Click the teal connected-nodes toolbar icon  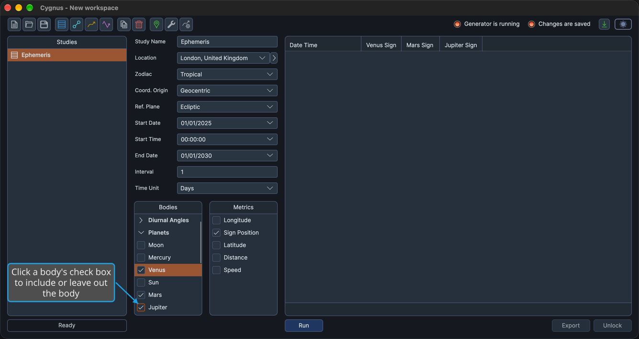(77, 24)
